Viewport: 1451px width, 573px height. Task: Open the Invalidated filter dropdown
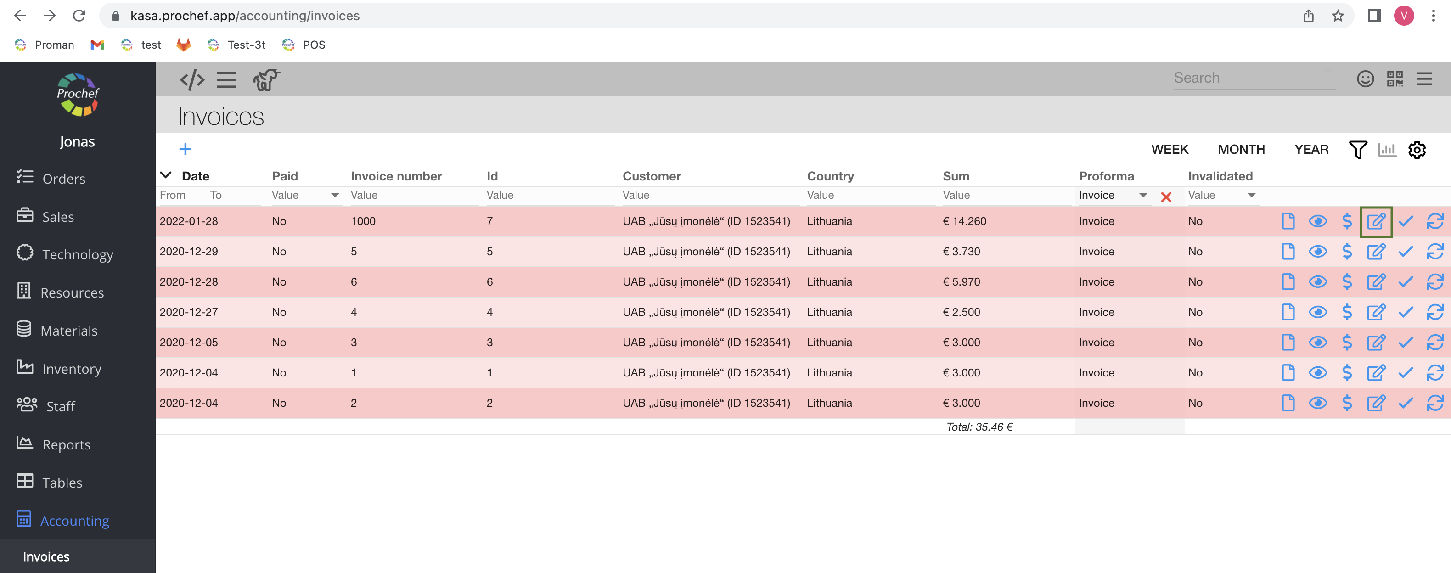click(x=1252, y=196)
